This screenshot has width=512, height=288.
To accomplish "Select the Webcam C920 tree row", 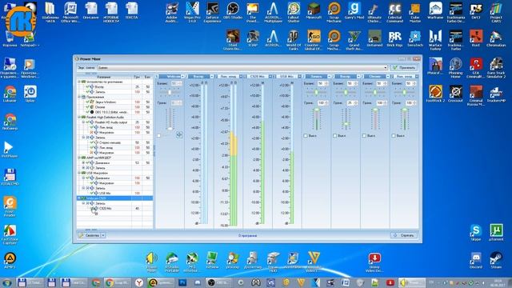I will (114, 198).
